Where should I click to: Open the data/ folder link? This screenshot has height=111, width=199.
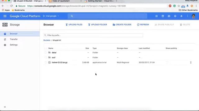(54, 53)
